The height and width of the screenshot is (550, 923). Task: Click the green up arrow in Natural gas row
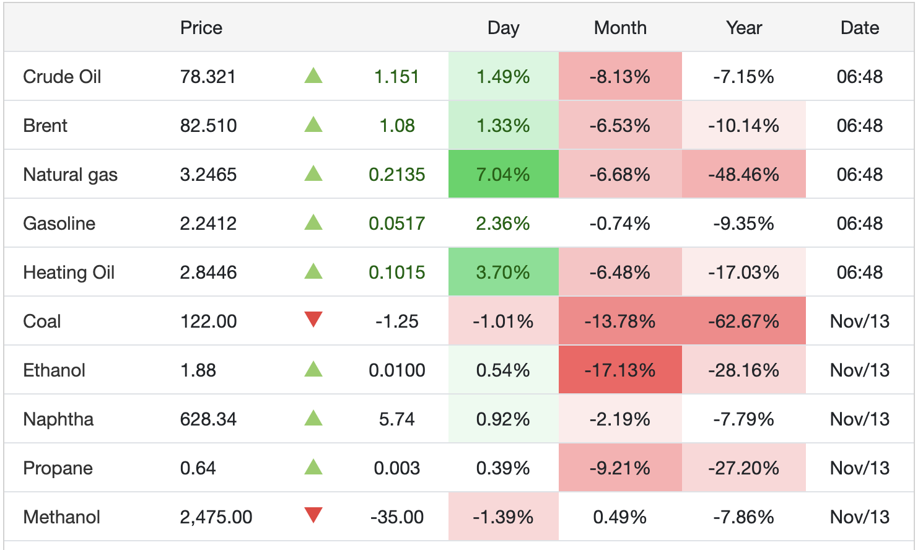click(313, 173)
